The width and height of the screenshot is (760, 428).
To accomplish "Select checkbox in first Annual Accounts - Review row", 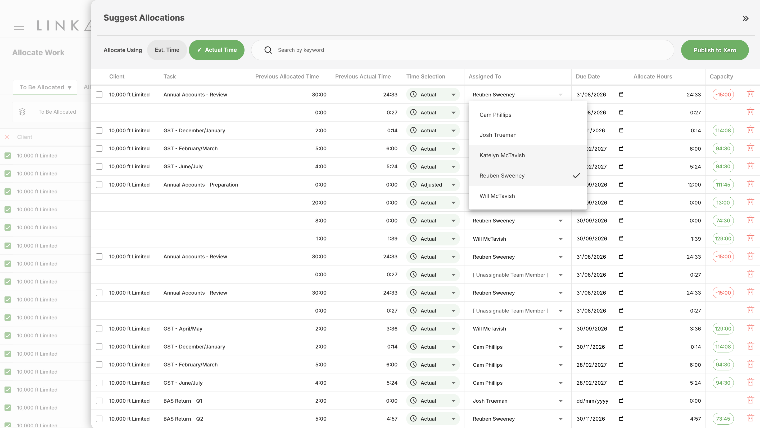I will 99,95.
